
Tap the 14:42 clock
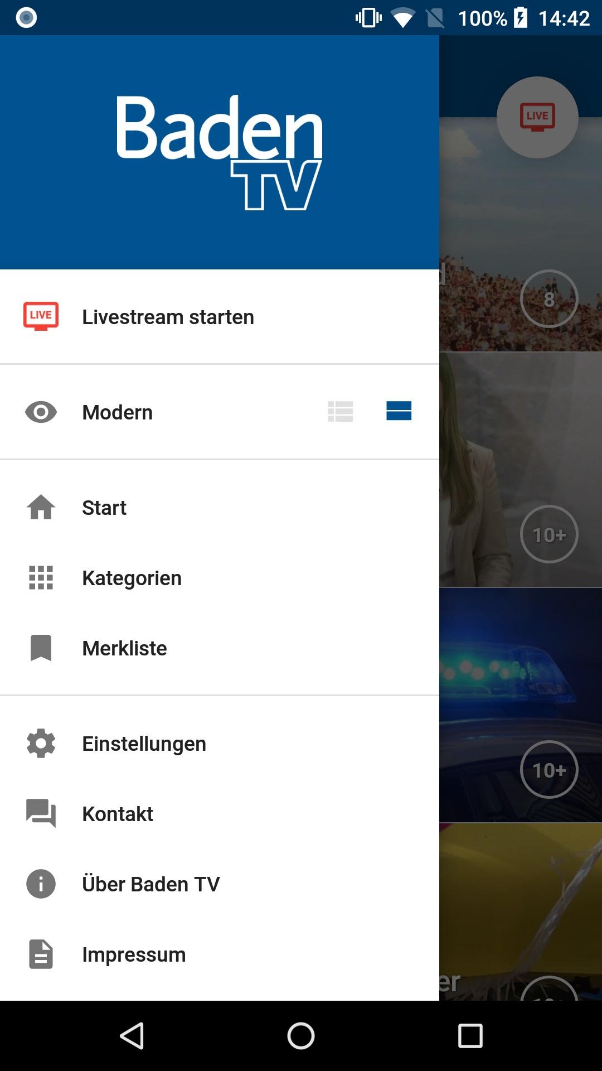[x=564, y=18]
